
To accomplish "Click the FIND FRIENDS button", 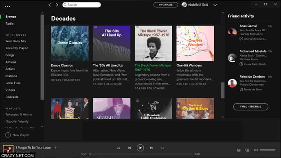I will (x=251, y=107).
